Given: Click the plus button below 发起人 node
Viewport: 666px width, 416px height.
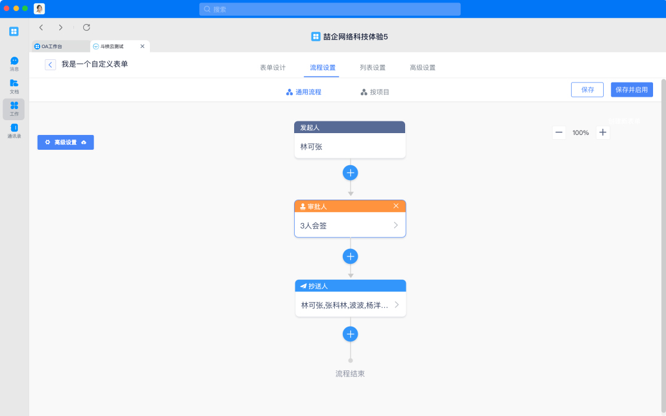Looking at the screenshot, I should click(350, 173).
